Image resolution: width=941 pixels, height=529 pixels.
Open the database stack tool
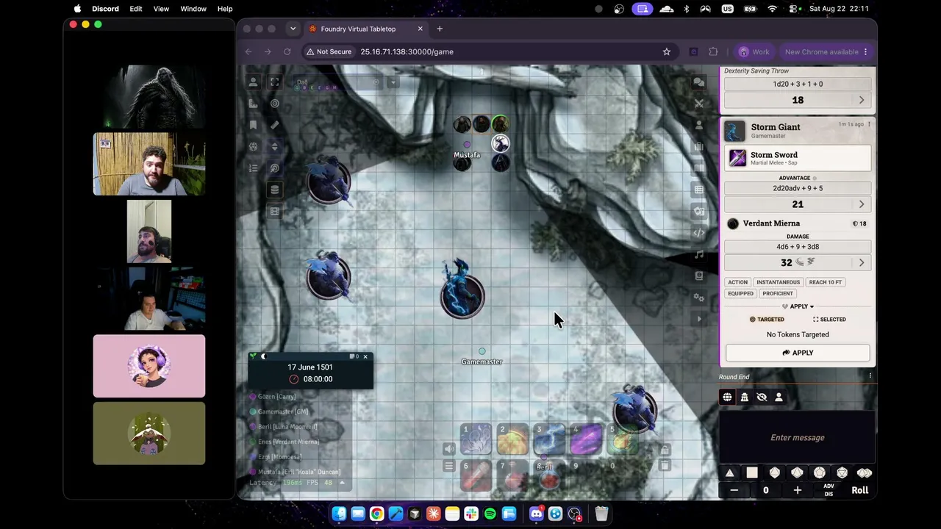coord(275,190)
